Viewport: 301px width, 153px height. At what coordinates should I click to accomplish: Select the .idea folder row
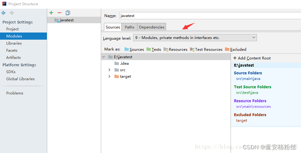click(x=166, y=63)
